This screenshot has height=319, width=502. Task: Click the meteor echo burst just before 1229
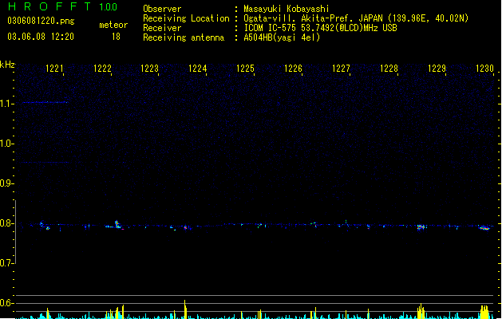click(x=421, y=226)
